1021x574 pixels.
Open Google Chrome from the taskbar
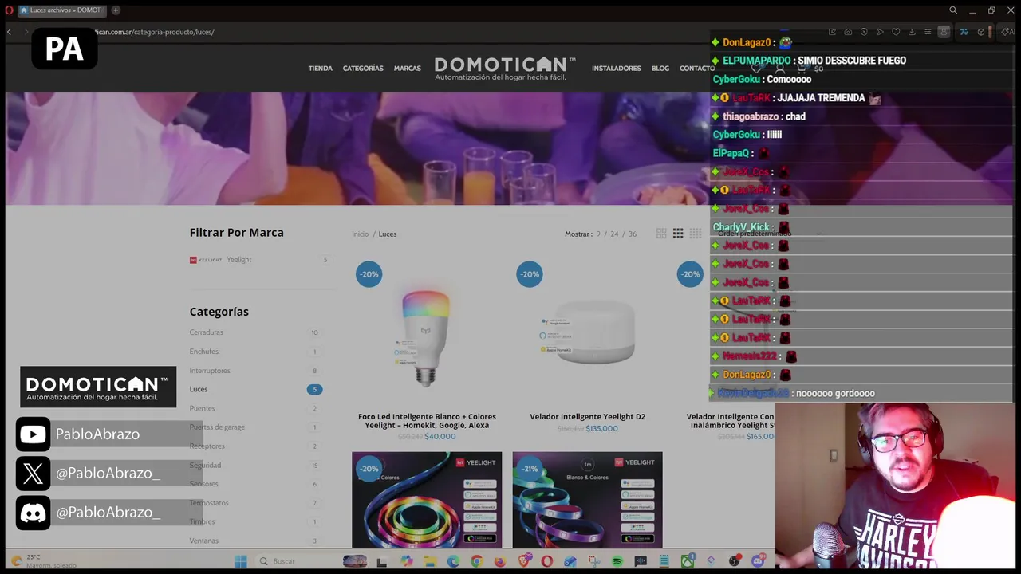pyautogui.click(x=476, y=561)
